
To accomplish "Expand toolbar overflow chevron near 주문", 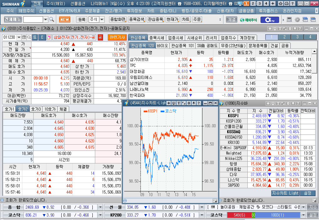I will [x=220, y=19].
